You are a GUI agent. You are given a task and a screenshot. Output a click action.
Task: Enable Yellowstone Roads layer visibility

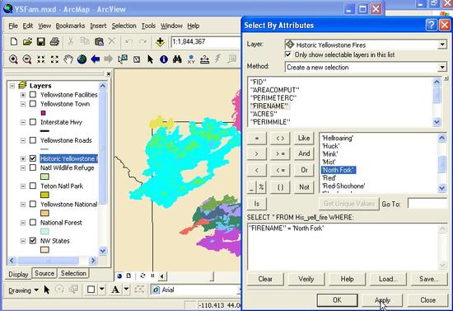tap(33, 140)
